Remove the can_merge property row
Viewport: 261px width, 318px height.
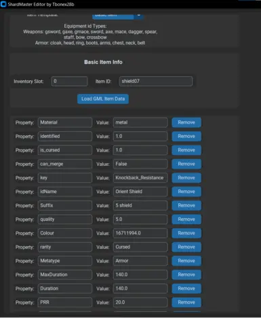click(x=186, y=164)
